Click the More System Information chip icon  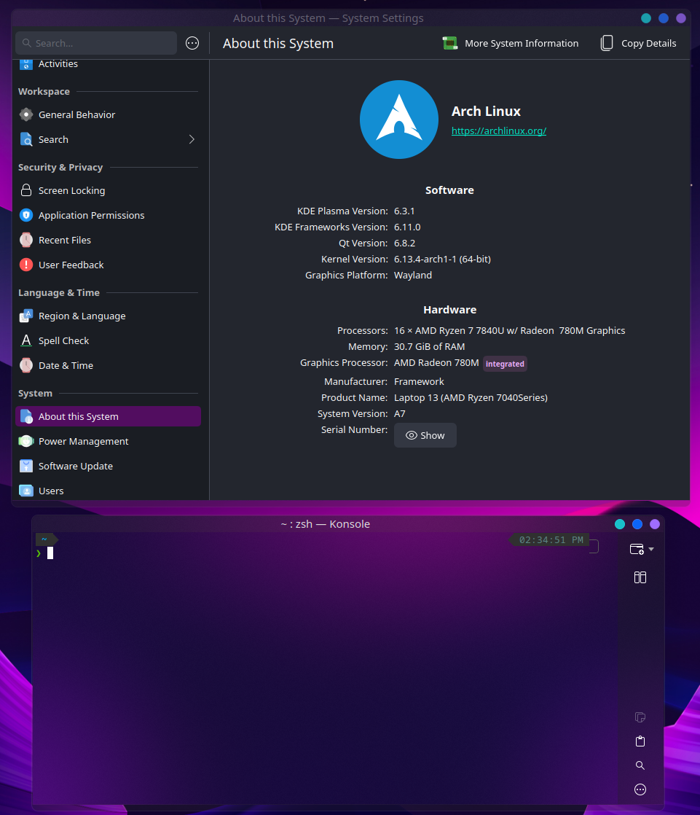(449, 43)
